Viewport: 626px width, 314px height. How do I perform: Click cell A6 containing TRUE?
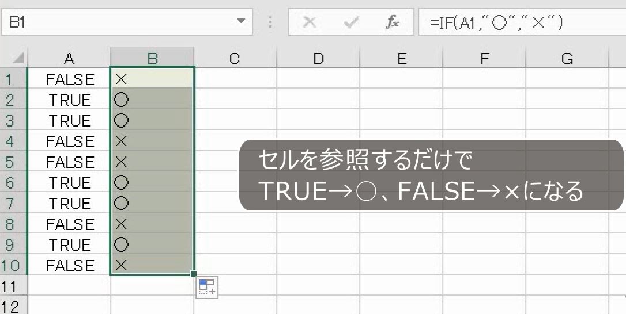(x=69, y=181)
